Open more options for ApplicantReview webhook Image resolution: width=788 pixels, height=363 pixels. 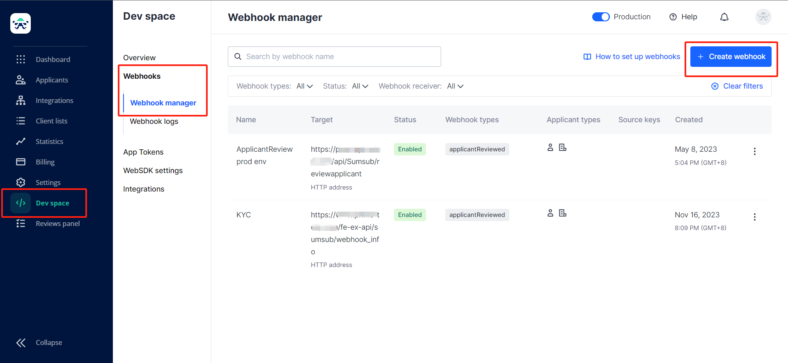[754, 151]
